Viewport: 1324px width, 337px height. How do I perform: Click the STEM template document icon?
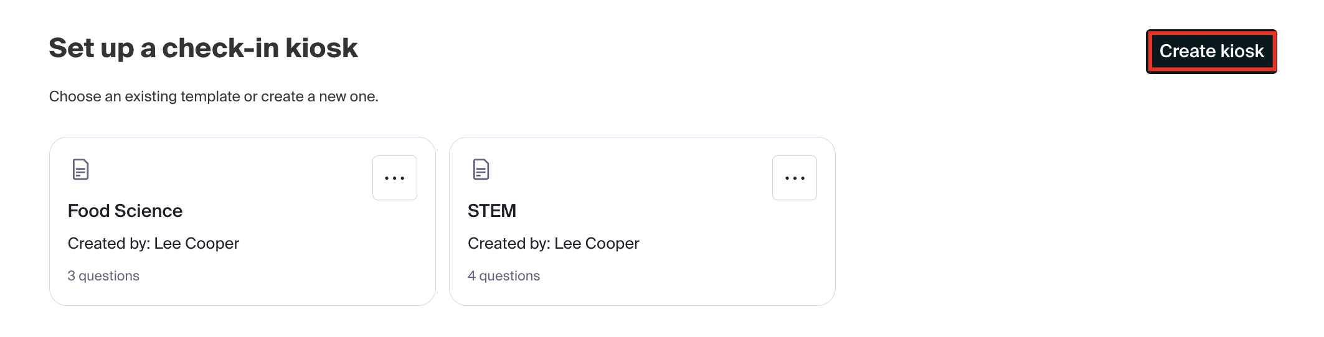[x=481, y=169]
